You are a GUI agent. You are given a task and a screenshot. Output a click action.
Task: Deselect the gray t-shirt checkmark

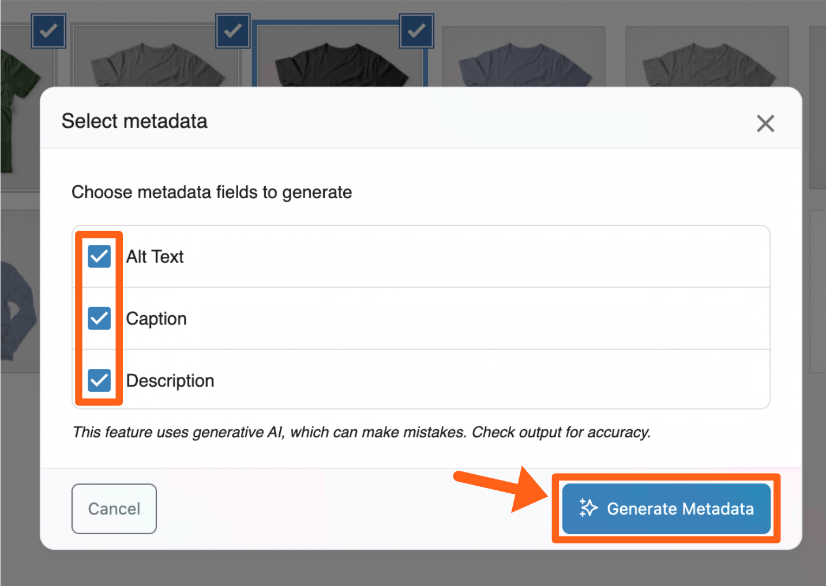232,31
